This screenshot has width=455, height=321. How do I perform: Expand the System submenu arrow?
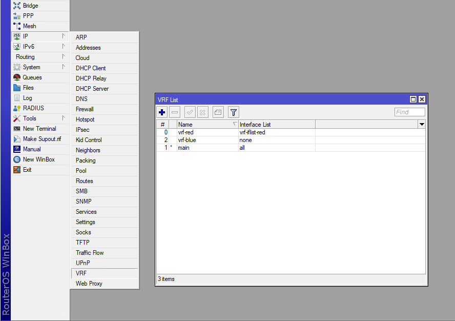click(x=64, y=67)
